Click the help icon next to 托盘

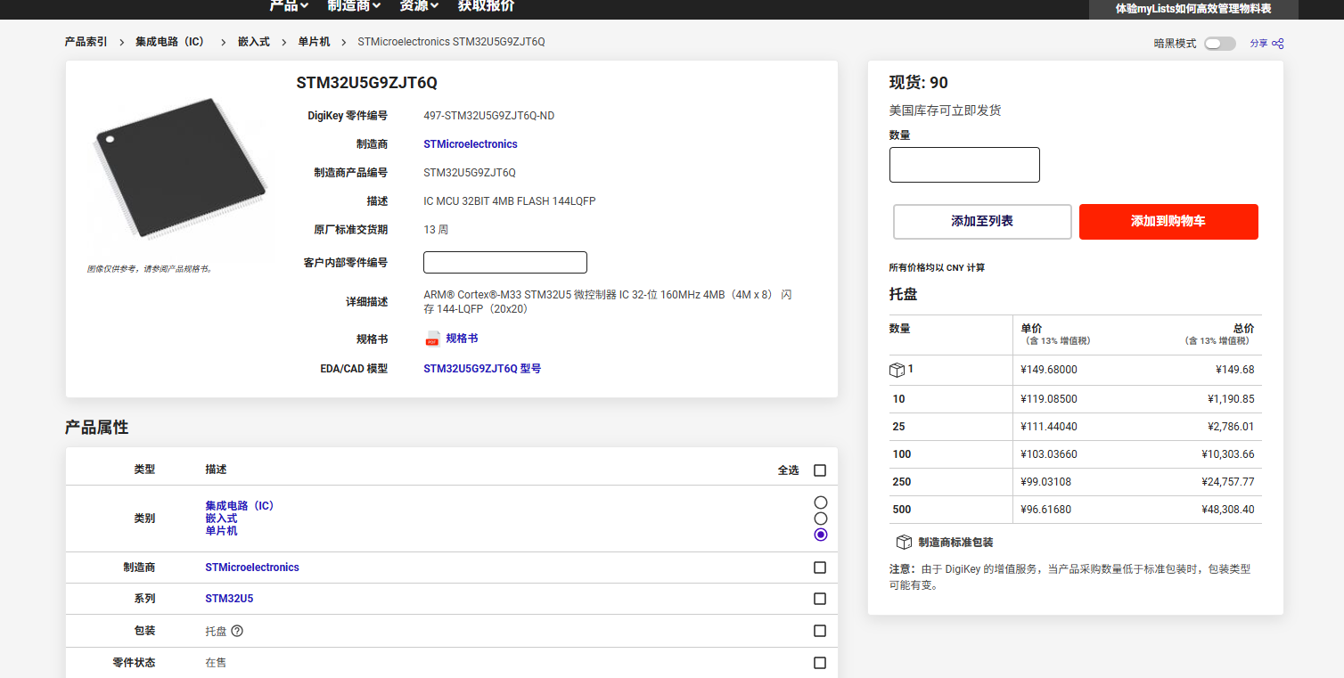(237, 631)
